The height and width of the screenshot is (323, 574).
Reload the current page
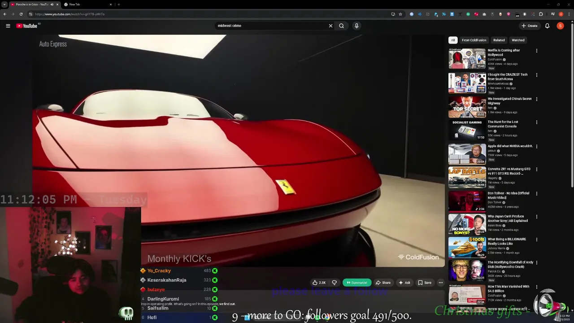pos(21,14)
